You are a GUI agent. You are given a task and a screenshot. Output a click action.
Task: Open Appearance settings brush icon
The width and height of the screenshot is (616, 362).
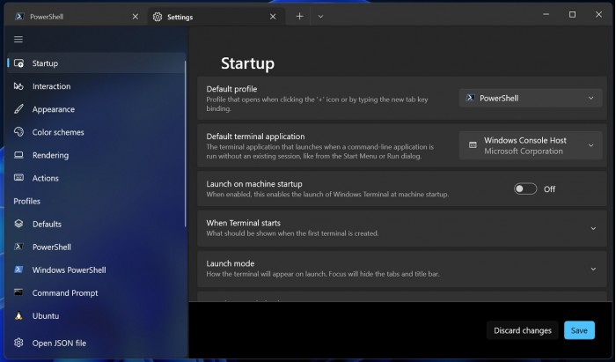[18, 109]
